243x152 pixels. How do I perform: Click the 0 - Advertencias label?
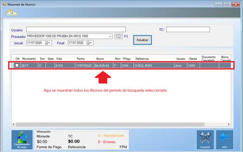[111, 135]
